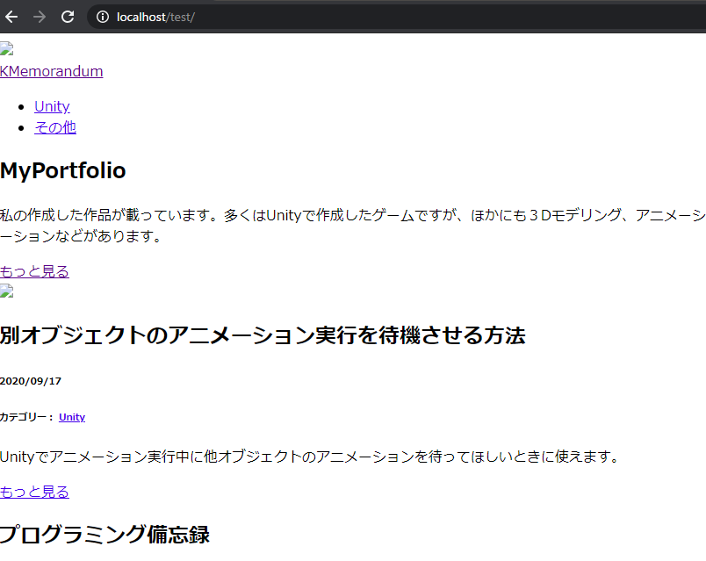Click the Unityでアニメーション実行中 summary text
This screenshot has width=706, height=561.
tap(309, 456)
